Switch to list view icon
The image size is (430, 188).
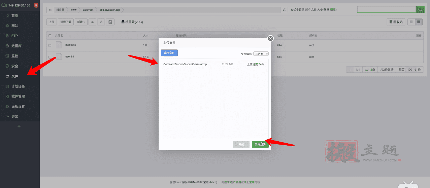click(x=419, y=22)
